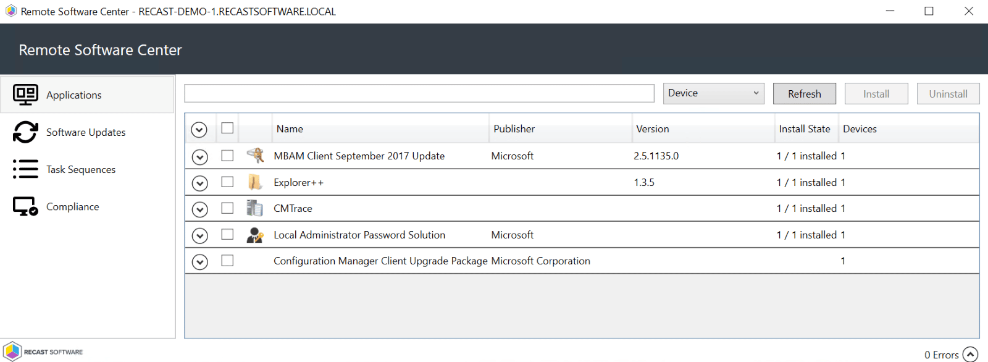
Task: Check the Explorer++ row checkbox
Action: [227, 182]
